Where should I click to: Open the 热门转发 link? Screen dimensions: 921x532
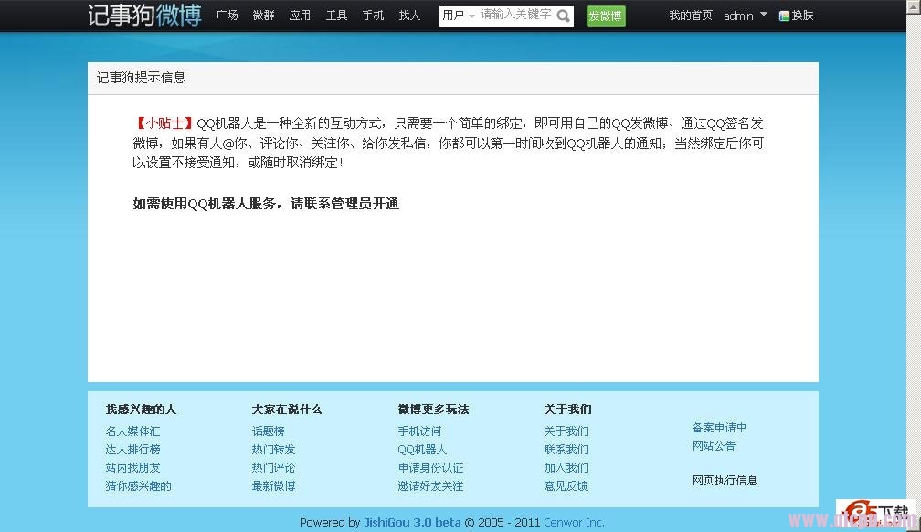point(274,449)
